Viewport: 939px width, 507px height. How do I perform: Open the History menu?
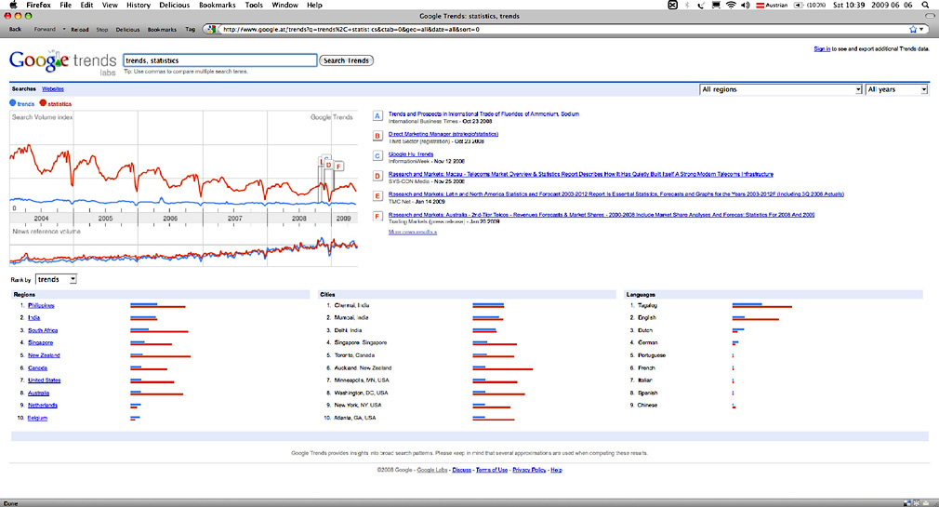tap(138, 6)
